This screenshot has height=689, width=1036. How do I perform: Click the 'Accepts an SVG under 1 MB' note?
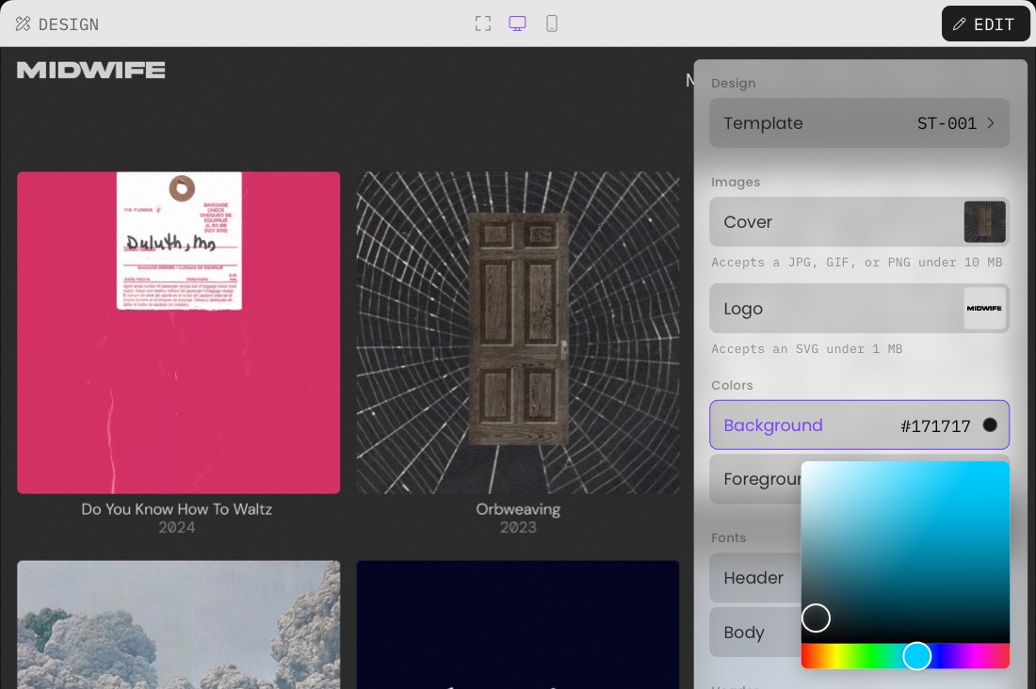(x=807, y=349)
